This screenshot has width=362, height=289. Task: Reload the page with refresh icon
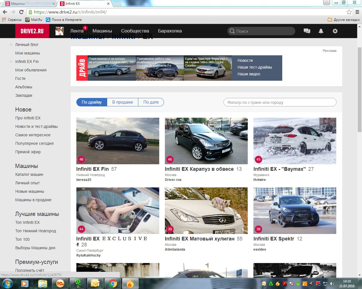[x=21, y=12]
